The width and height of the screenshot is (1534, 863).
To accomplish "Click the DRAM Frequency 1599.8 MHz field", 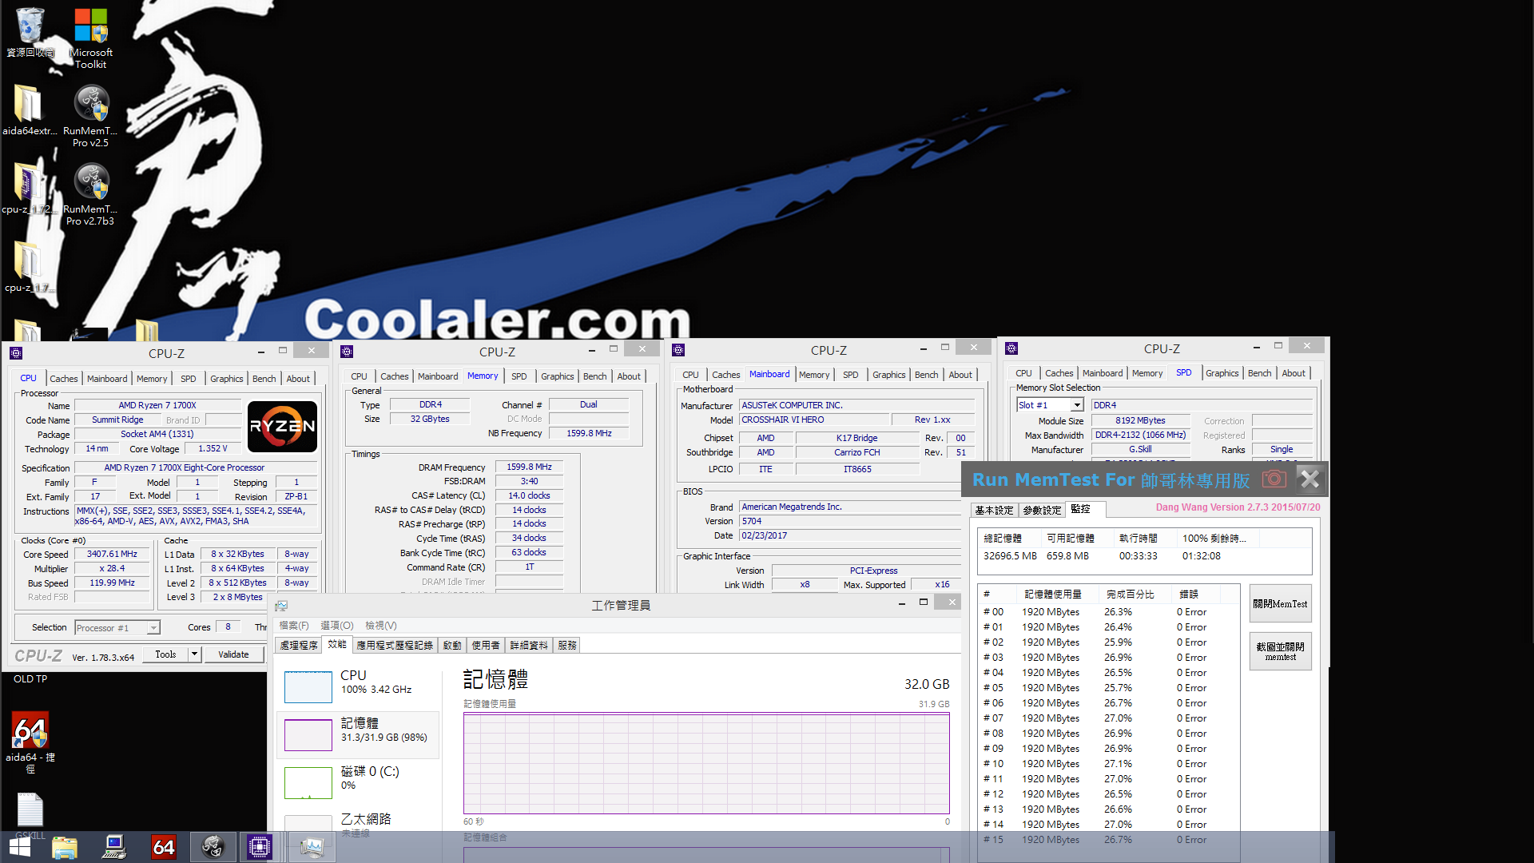I will (529, 467).
